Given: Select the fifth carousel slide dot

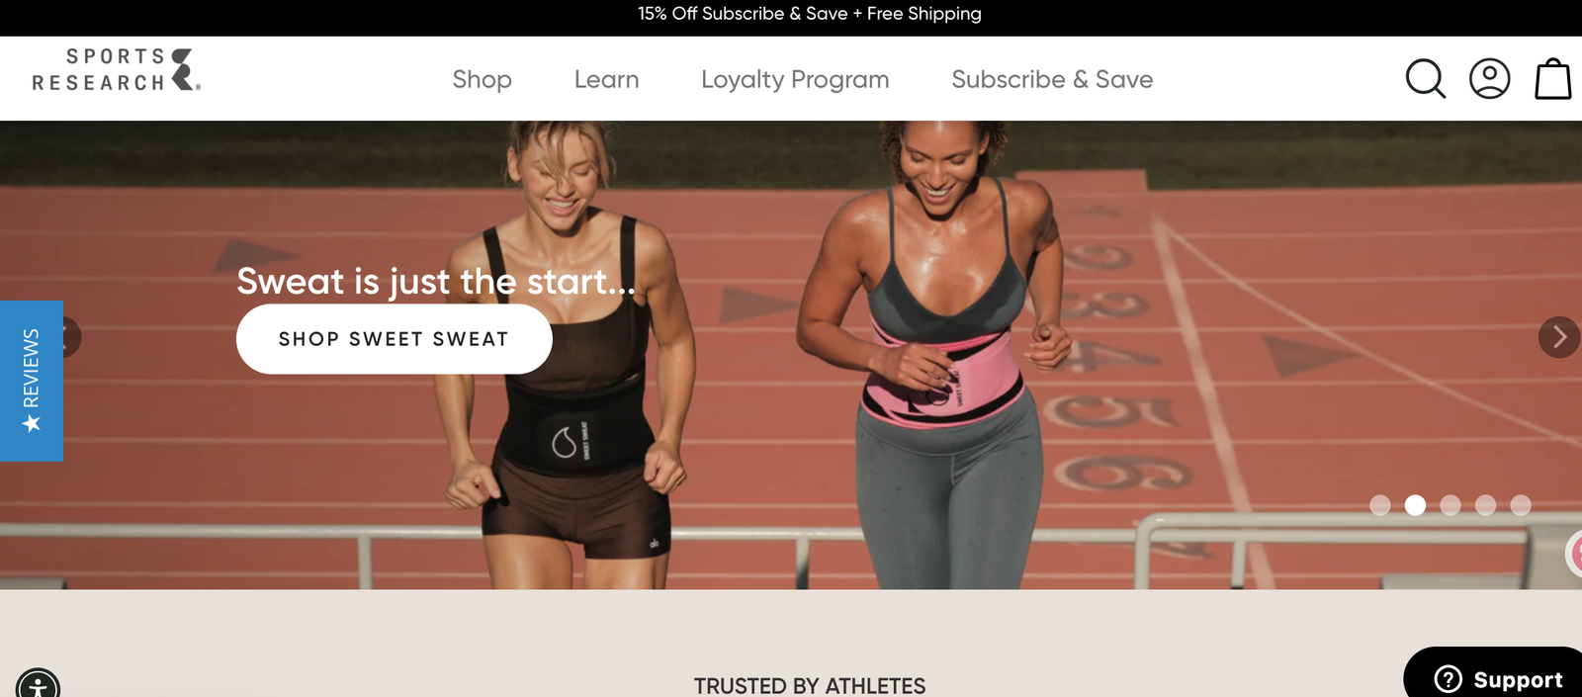Looking at the screenshot, I should coord(1521,505).
